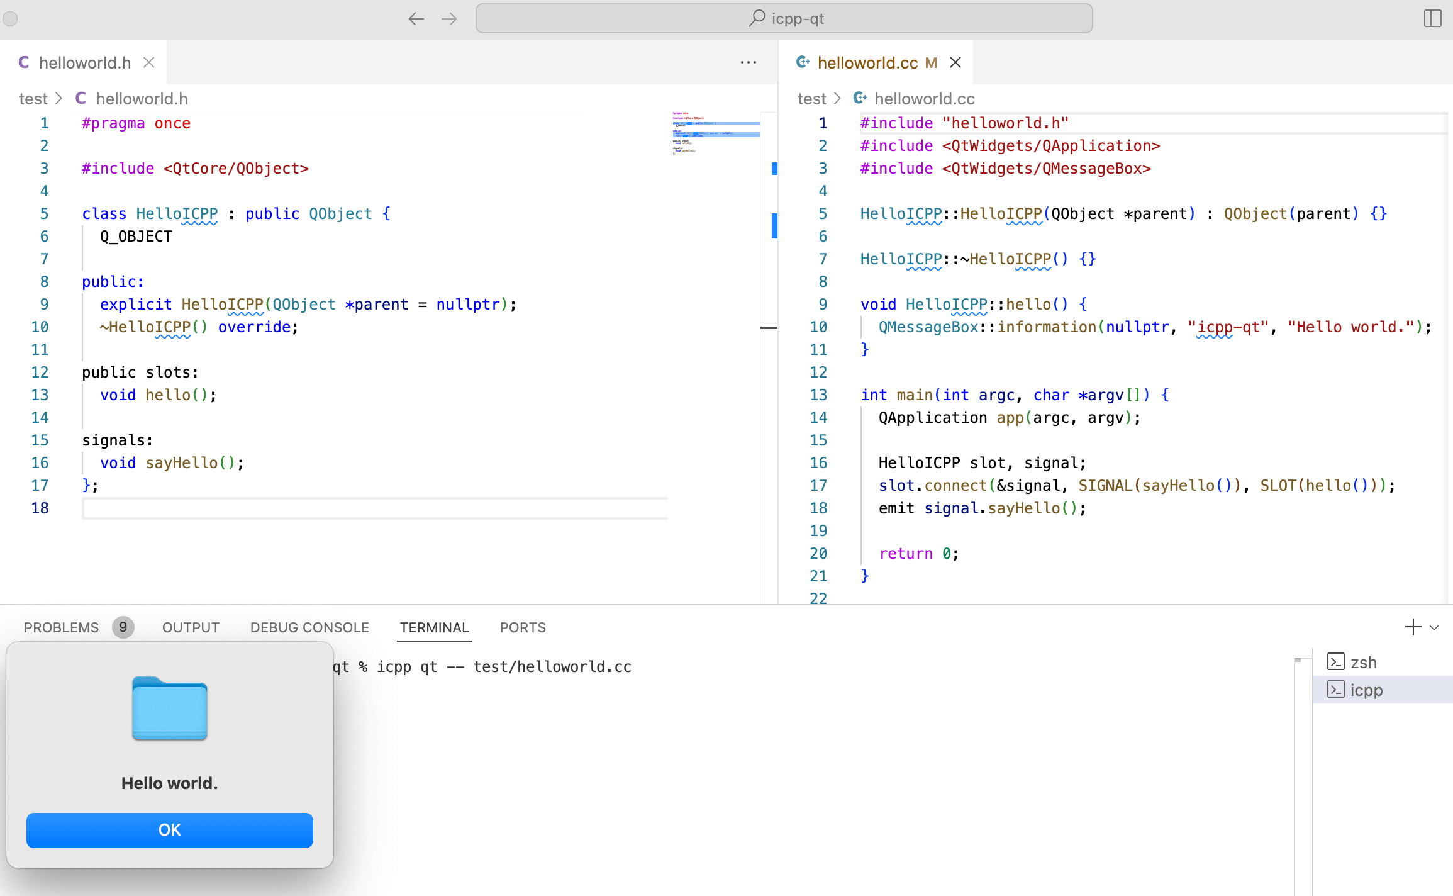
Task: Click the magnifier in the search bar
Action: click(x=757, y=18)
